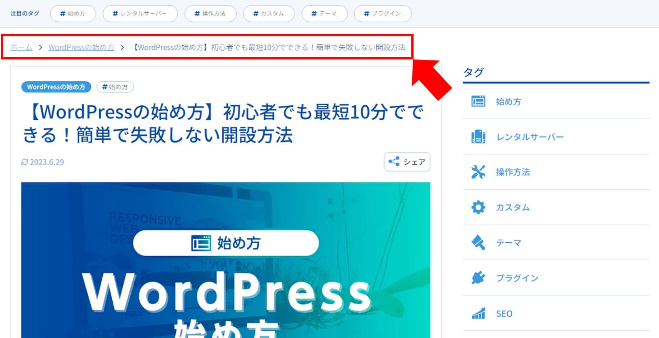Open 操作方法 text link in tag sidebar

(x=513, y=172)
